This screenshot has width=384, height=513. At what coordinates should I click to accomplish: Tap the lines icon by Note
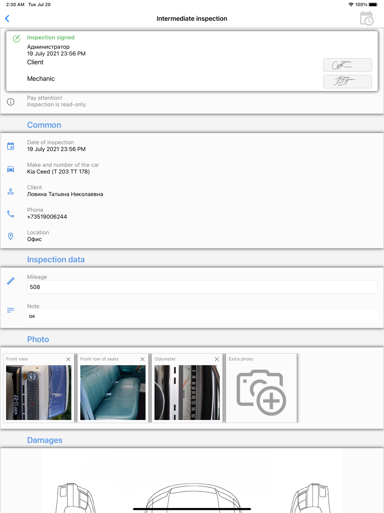coord(11,310)
